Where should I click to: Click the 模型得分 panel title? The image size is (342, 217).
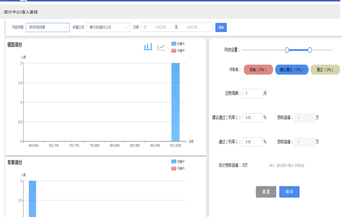coord(15,45)
